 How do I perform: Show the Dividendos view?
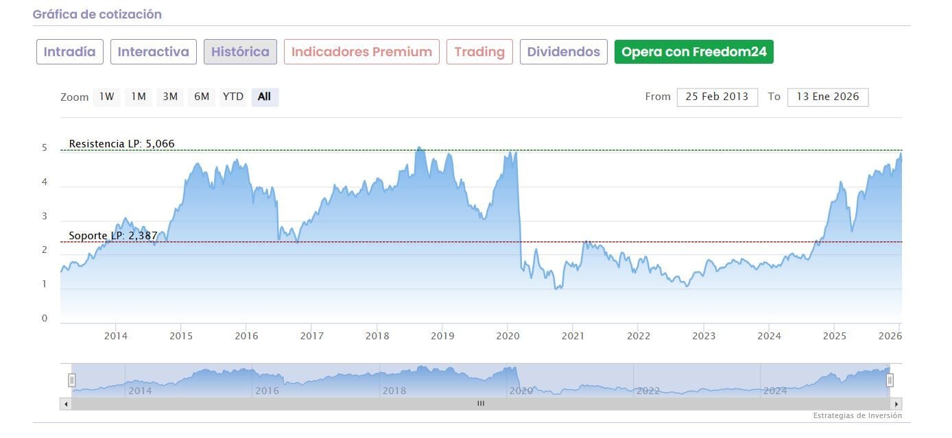[564, 51]
